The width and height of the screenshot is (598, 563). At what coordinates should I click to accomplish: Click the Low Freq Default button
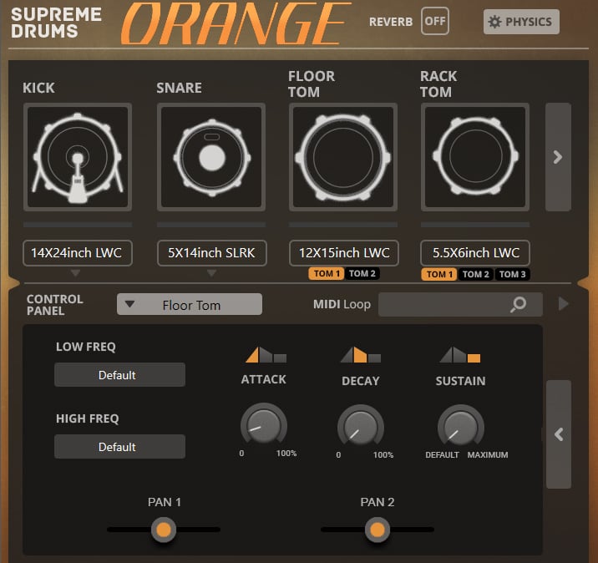(x=119, y=375)
